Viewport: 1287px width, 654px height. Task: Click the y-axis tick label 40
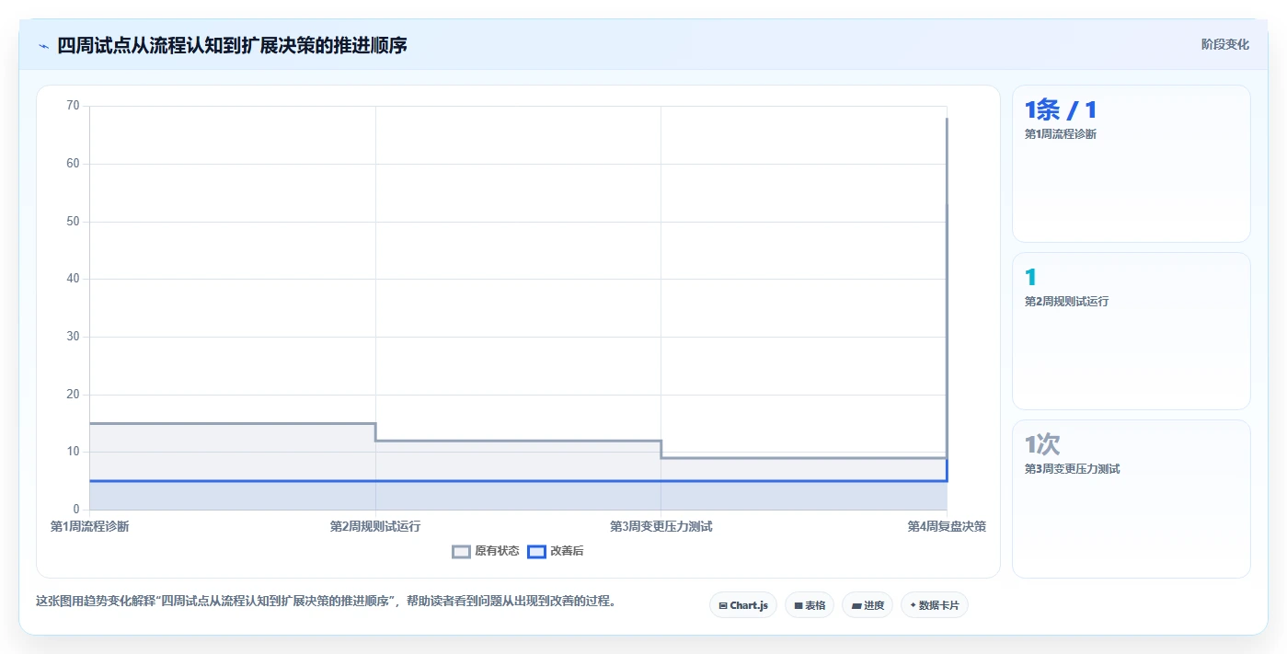click(x=74, y=279)
